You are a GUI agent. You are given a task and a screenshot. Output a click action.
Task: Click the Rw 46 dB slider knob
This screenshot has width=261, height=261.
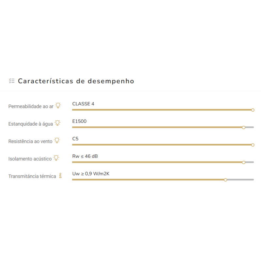[243, 162]
